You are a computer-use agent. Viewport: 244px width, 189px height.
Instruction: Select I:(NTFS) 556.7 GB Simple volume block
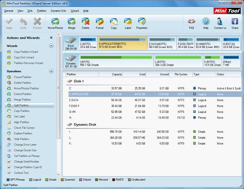116,61
